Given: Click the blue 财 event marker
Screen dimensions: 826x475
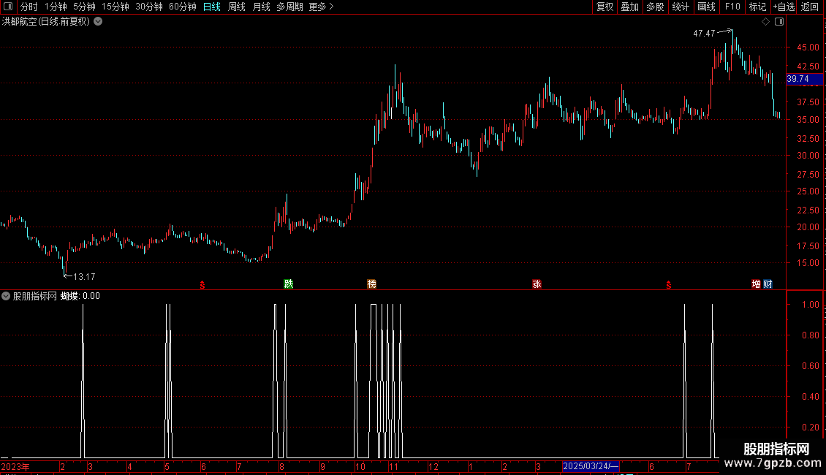Looking at the screenshot, I should 768,284.
